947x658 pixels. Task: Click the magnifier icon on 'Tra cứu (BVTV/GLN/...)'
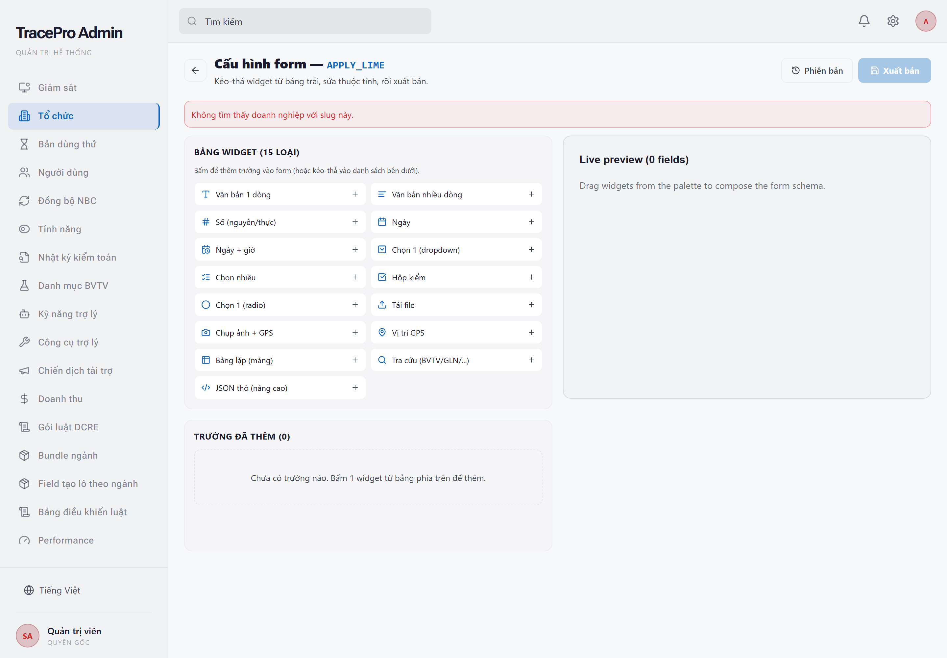[x=382, y=360]
